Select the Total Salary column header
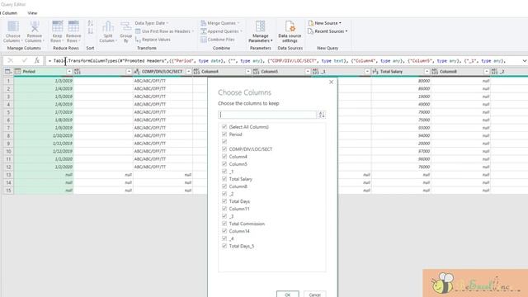Viewport: 528px width, 297px height. point(401,72)
